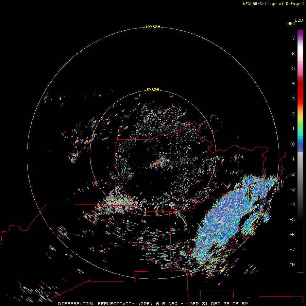
Task: Click the -6 value on the color scale
Action: [x=292, y=235]
